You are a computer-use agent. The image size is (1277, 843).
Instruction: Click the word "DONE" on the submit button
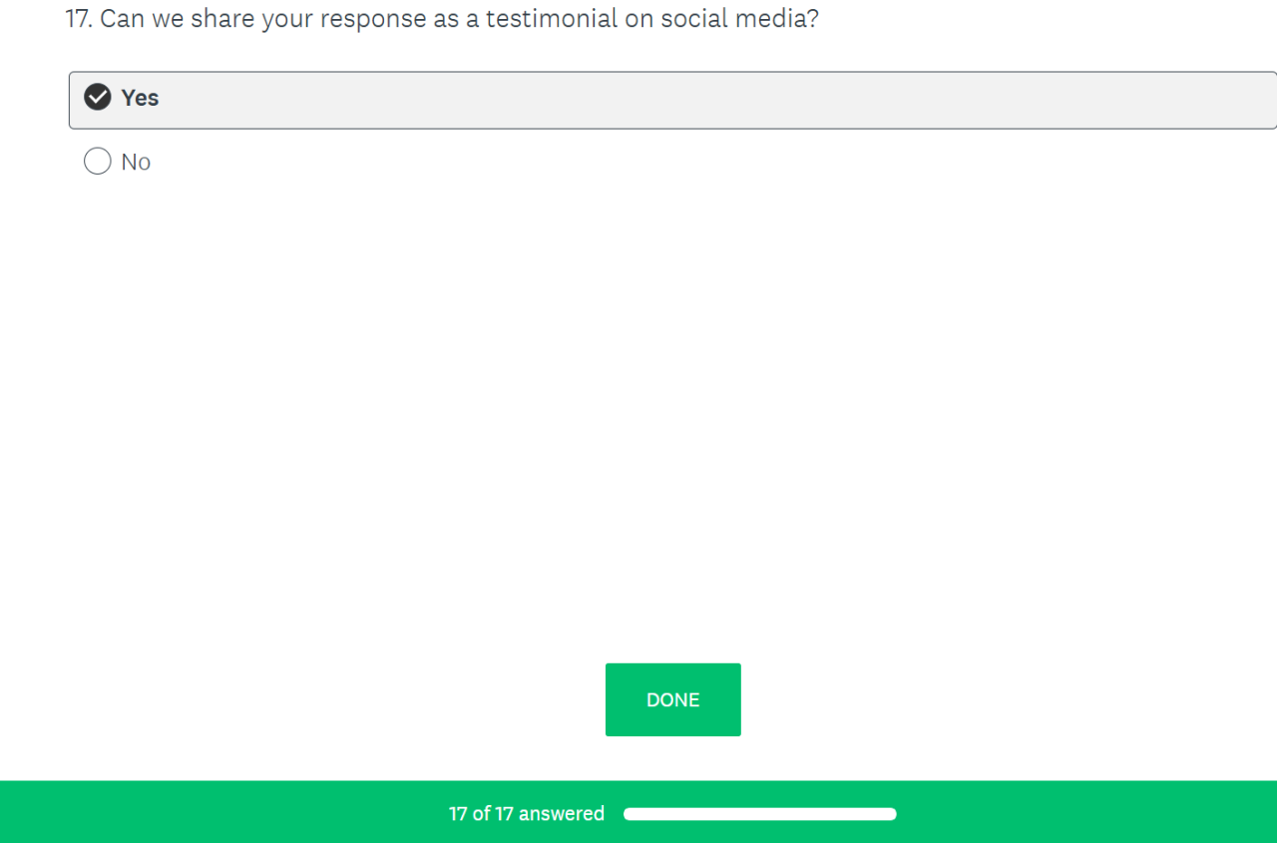(x=672, y=700)
